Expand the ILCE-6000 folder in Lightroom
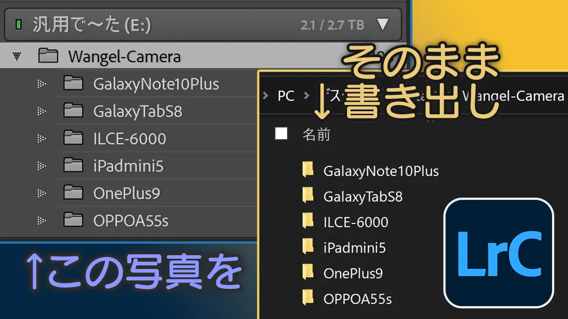The height and width of the screenshot is (319, 568). click(42, 138)
